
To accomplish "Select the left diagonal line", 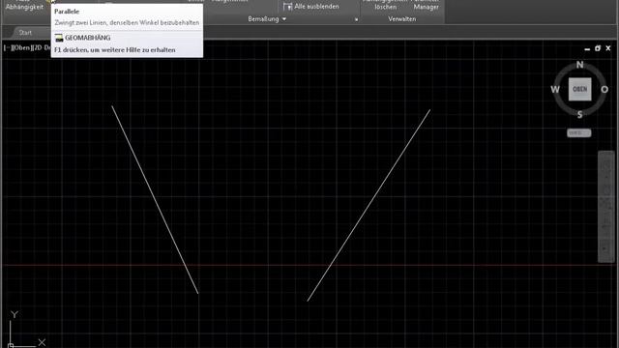I will pyautogui.click(x=155, y=200).
